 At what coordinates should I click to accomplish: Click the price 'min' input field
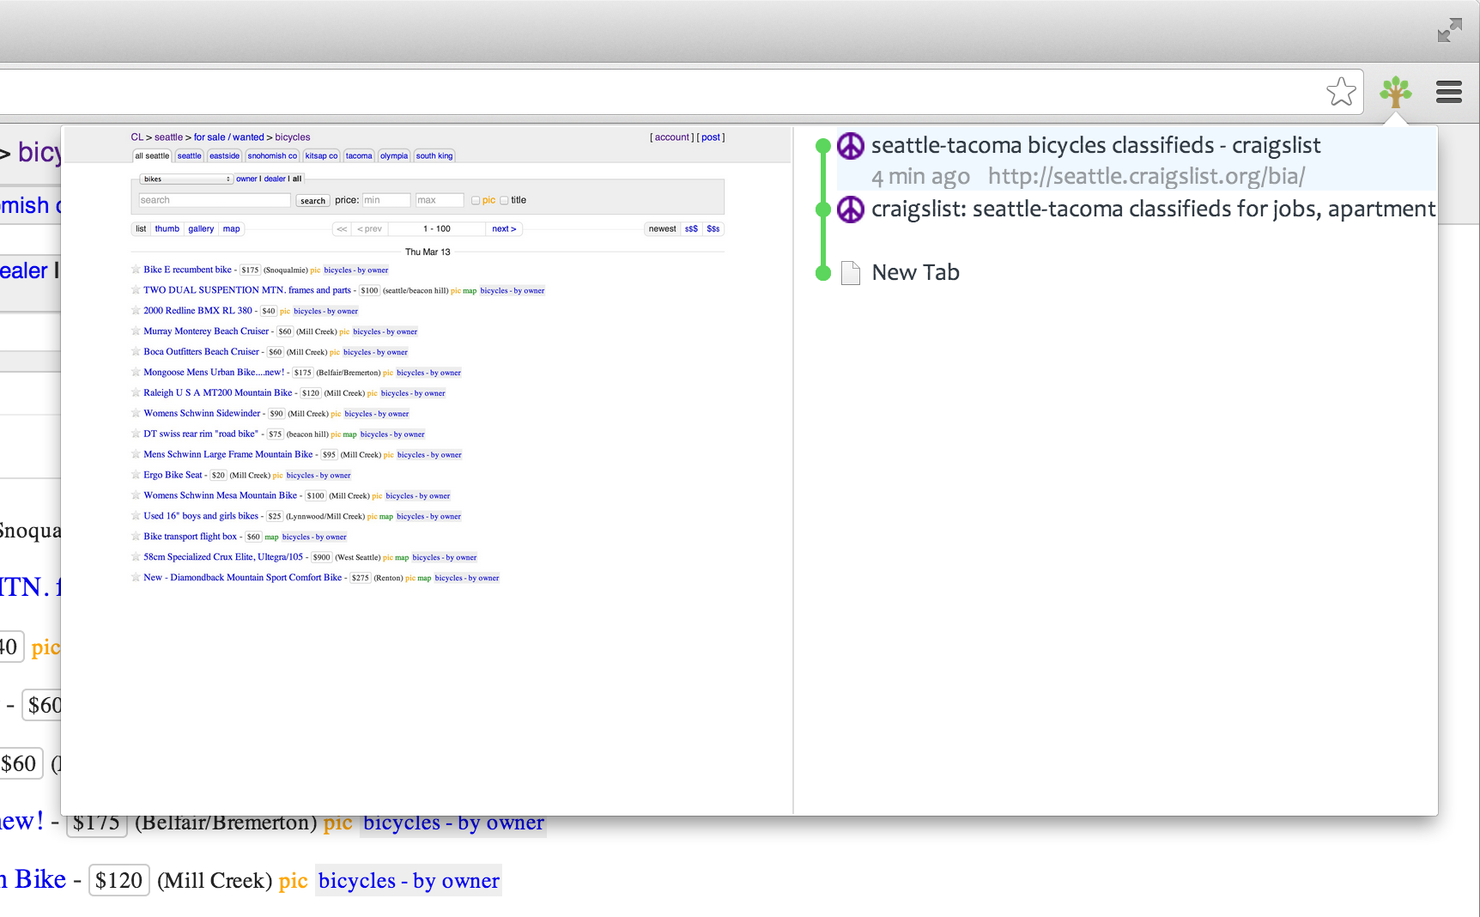click(385, 200)
